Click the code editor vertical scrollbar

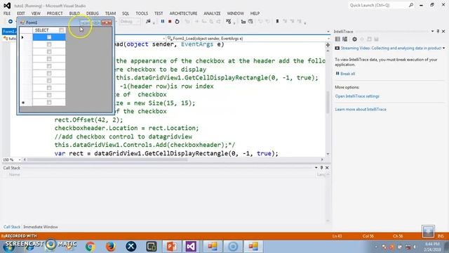[328, 102]
